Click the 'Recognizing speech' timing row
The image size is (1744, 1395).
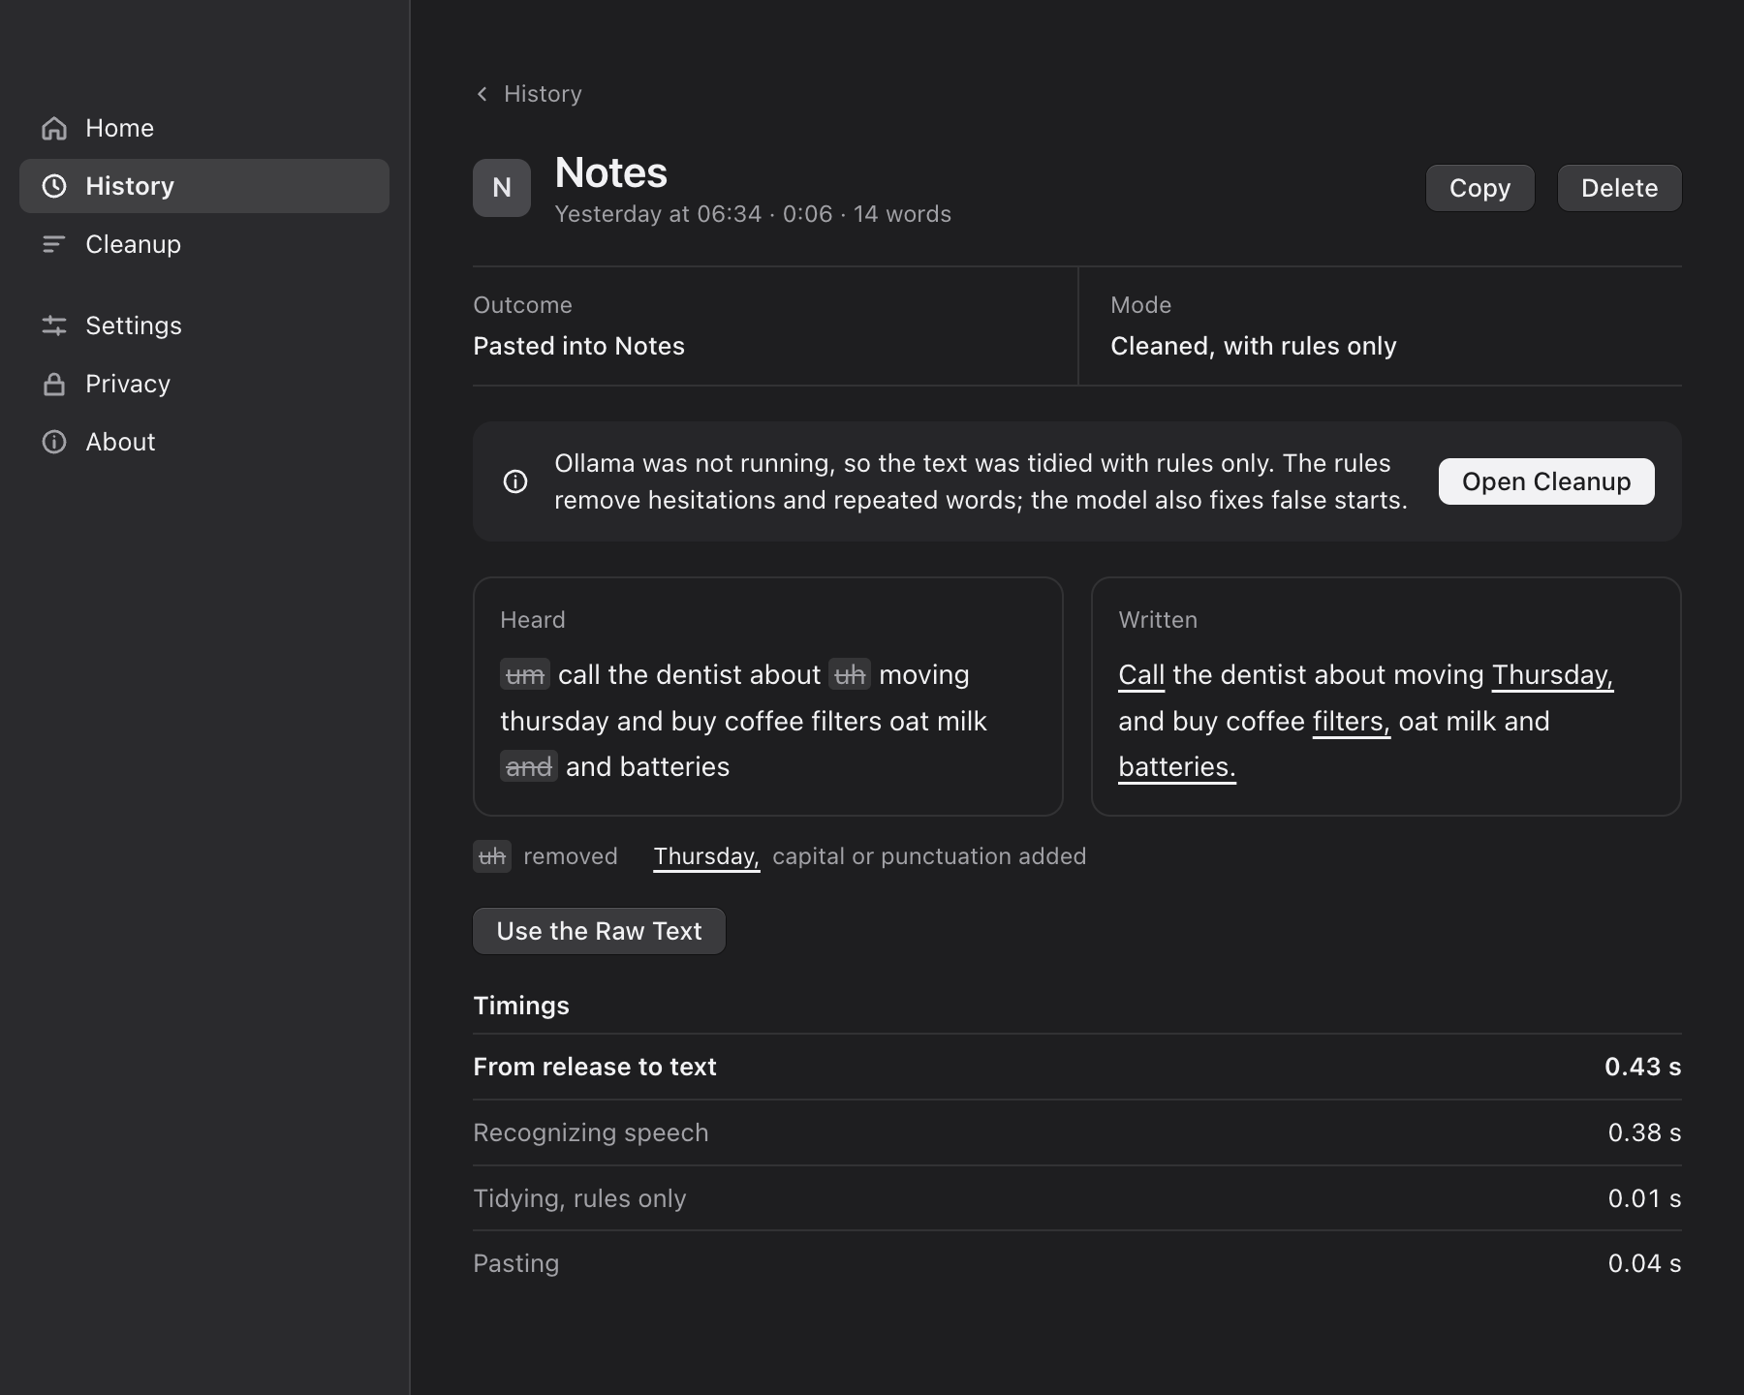(x=1077, y=1132)
